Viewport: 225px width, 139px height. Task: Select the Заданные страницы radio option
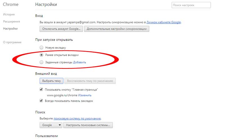41,62
